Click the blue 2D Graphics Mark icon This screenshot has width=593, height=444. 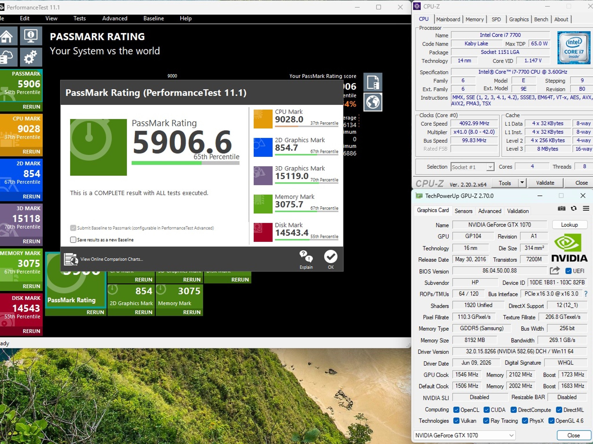[263, 147]
